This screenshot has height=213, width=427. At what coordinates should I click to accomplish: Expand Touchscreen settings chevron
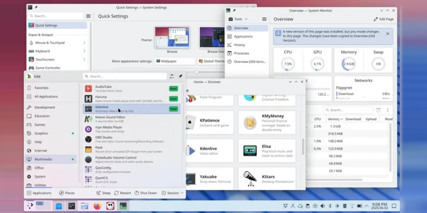coord(84,59)
